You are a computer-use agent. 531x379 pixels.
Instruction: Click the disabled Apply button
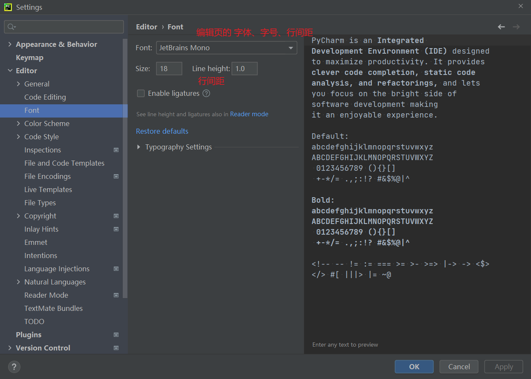pyautogui.click(x=504, y=367)
